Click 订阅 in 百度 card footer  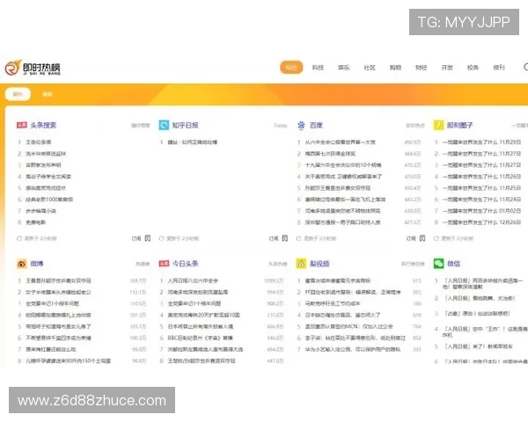pyautogui.click(x=411, y=238)
